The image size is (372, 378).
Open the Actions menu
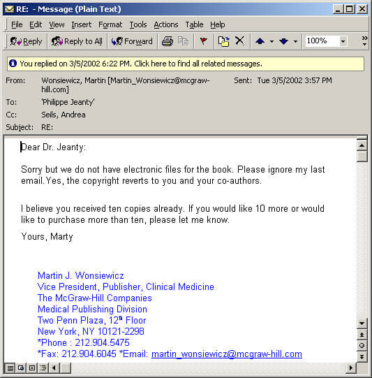click(x=166, y=24)
